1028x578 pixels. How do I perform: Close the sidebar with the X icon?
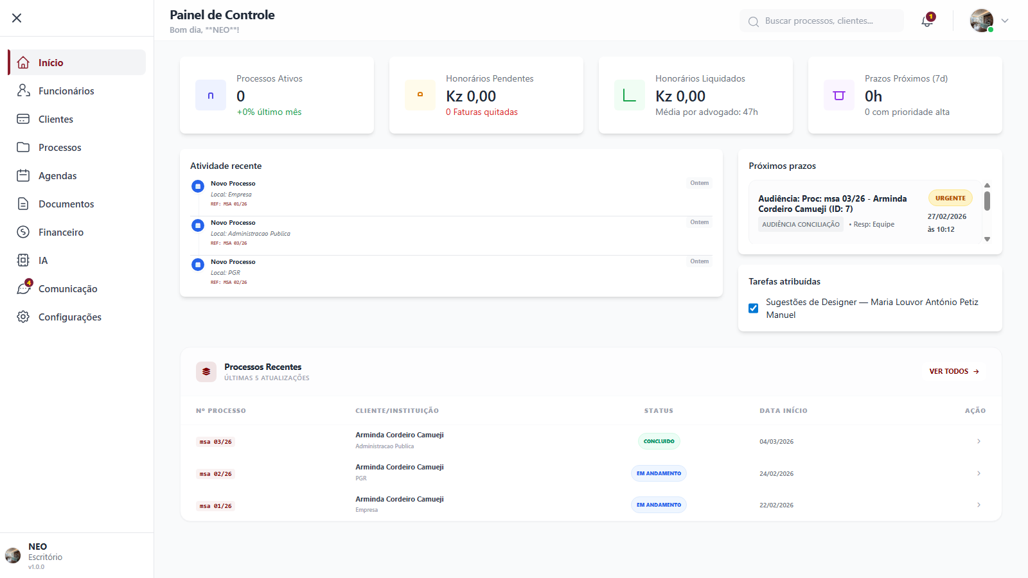tap(17, 18)
